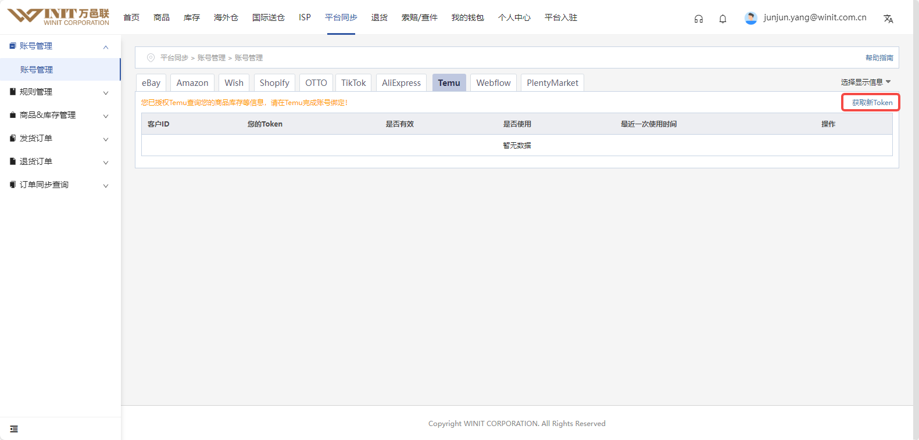Image resolution: width=919 pixels, height=440 pixels.
Task: Open the 库存 top menu
Action: tap(192, 17)
